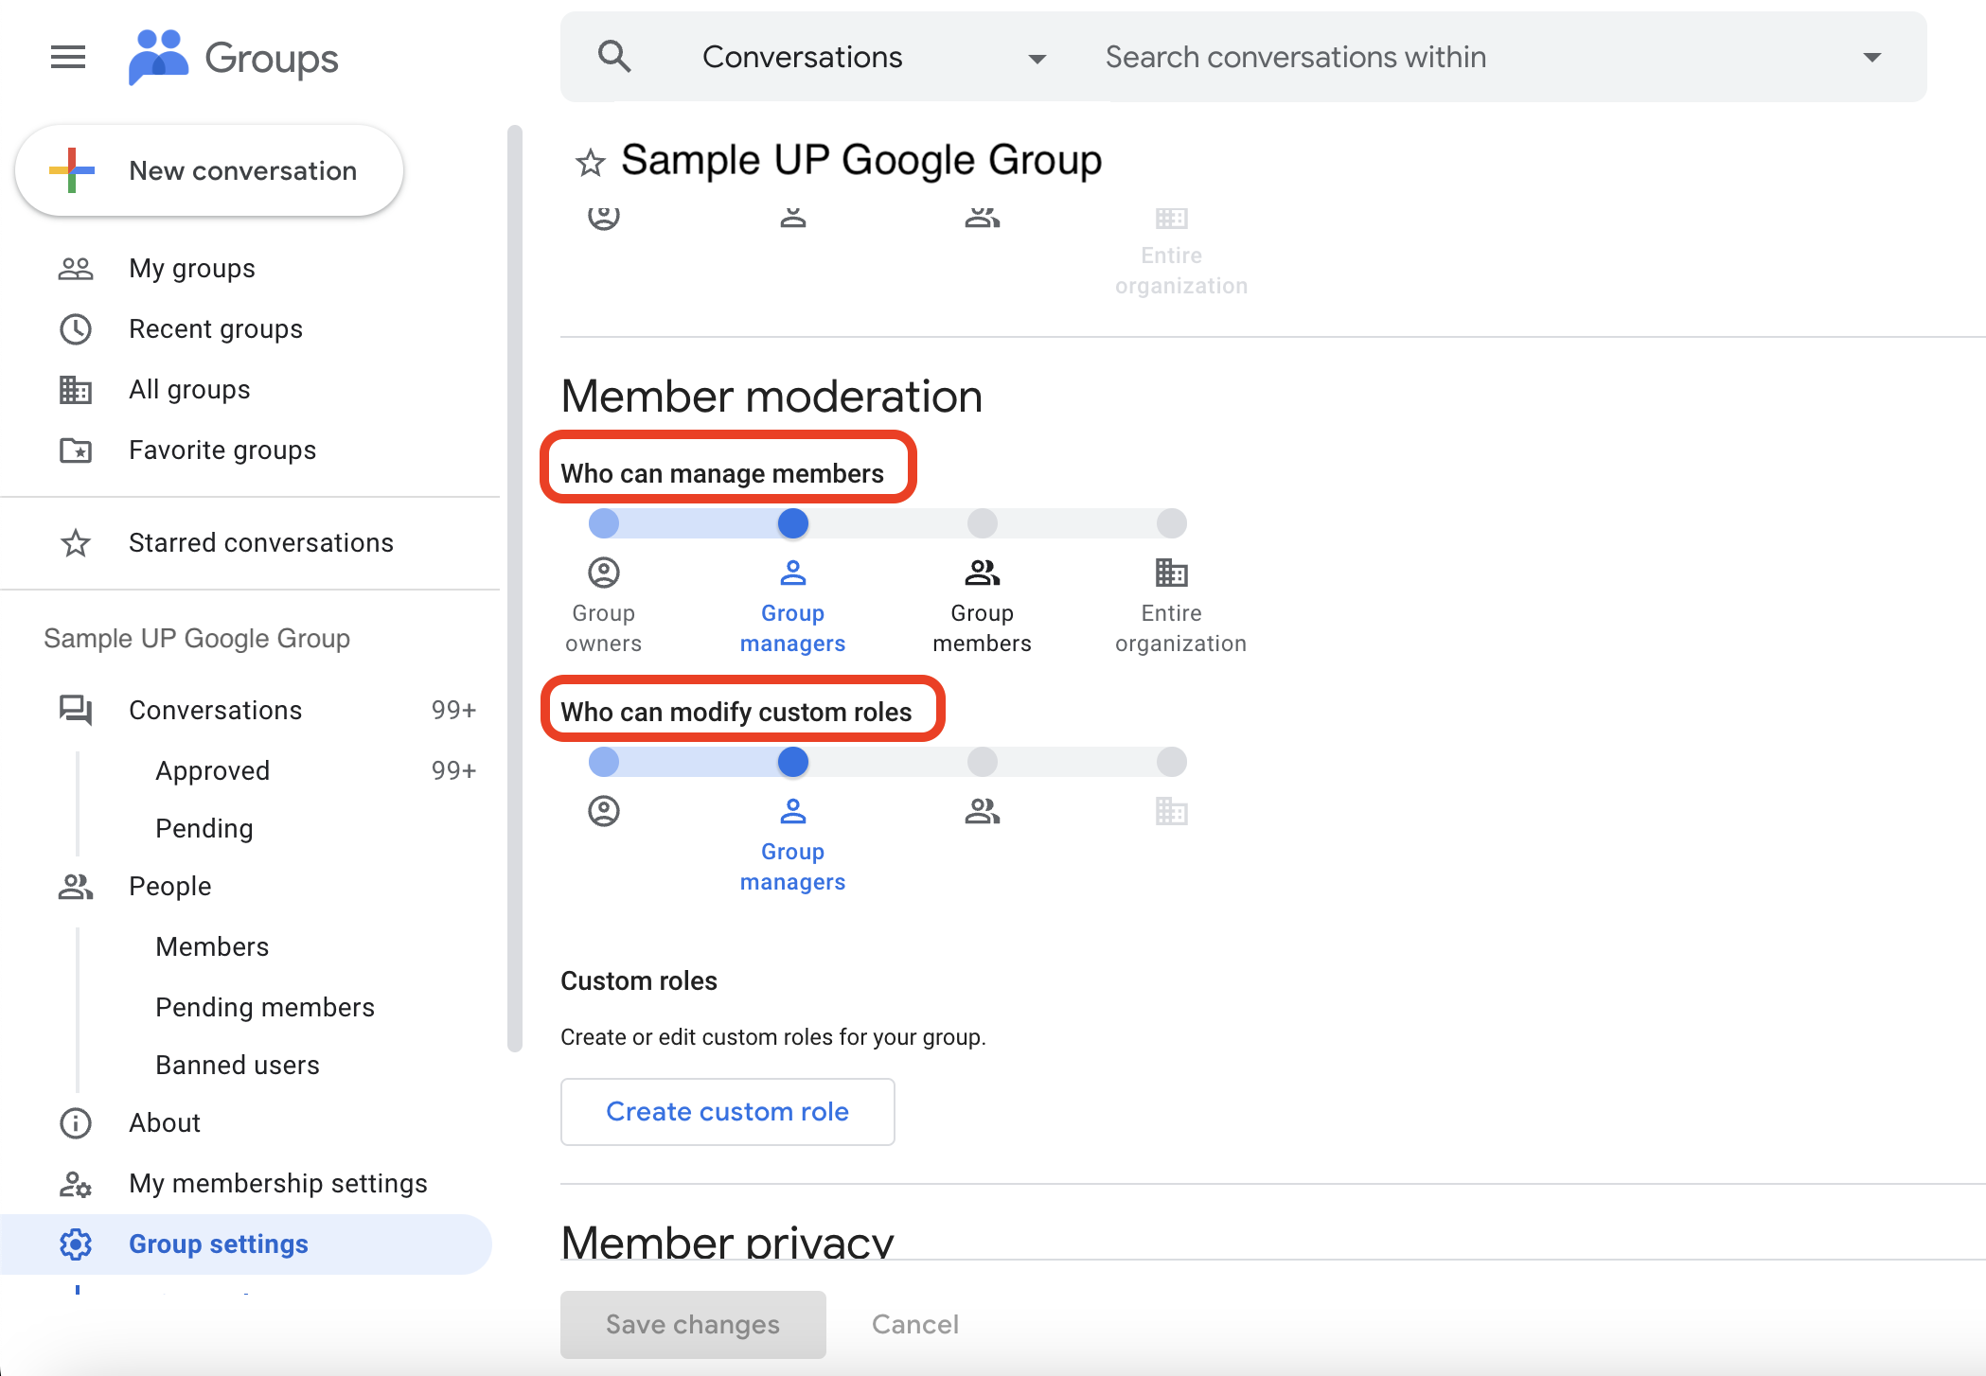This screenshot has height=1376, width=1986.
Task: Click Sample UP Google Group sidebar heading
Action: click(197, 639)
